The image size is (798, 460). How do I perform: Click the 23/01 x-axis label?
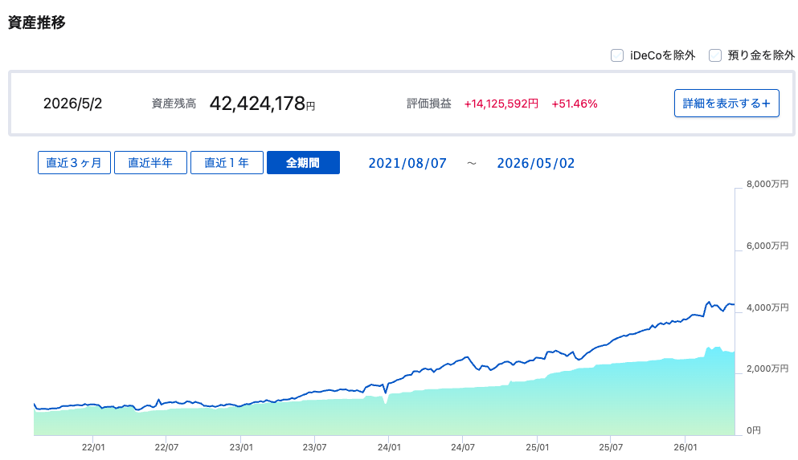(241, 447)
